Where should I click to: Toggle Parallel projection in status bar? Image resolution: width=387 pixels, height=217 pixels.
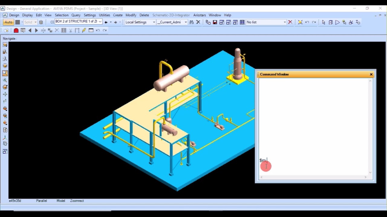pos(41,201)
